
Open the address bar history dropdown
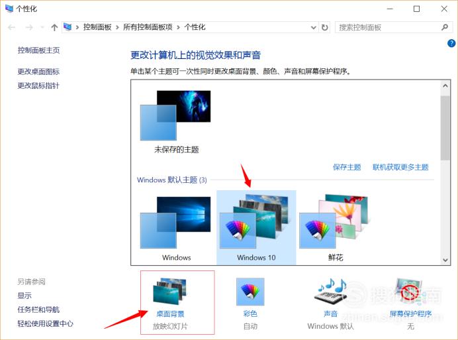[314, 28]
